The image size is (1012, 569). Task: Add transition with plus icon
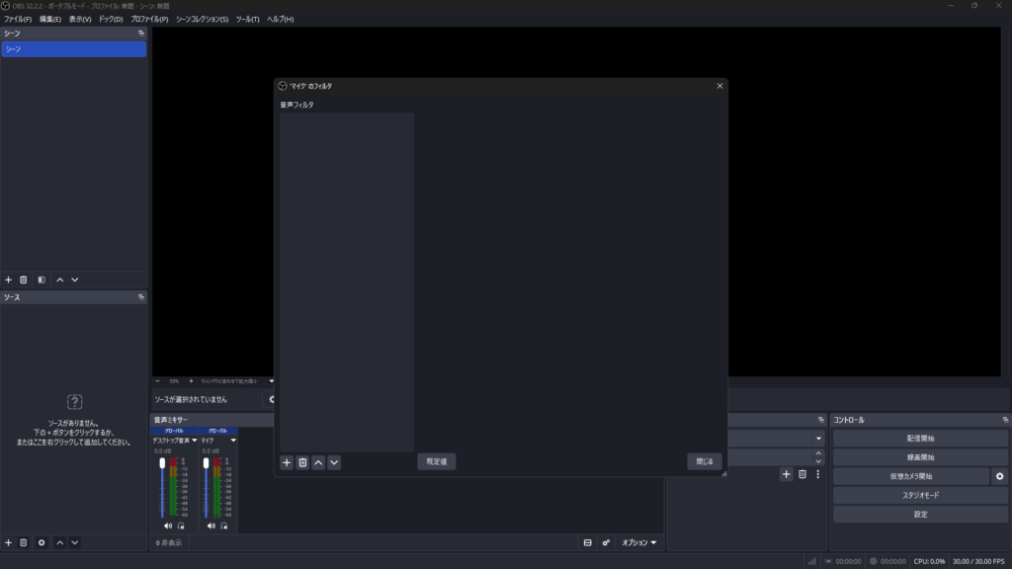pos(786,475)
